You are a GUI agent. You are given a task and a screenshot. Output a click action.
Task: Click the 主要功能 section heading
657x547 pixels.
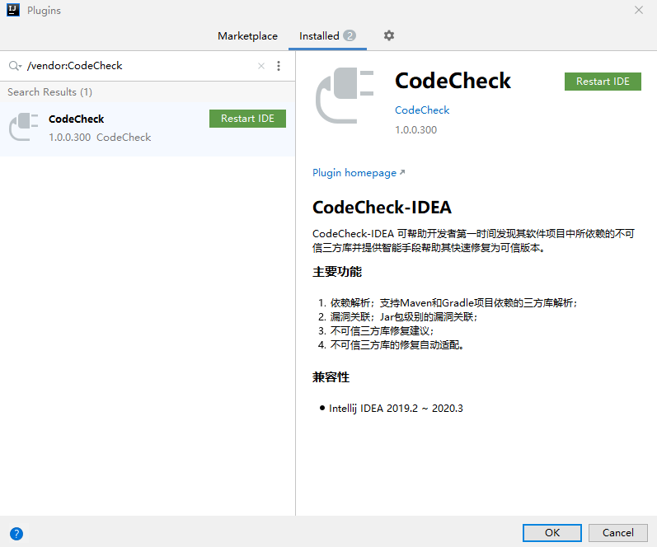point(337,272)
